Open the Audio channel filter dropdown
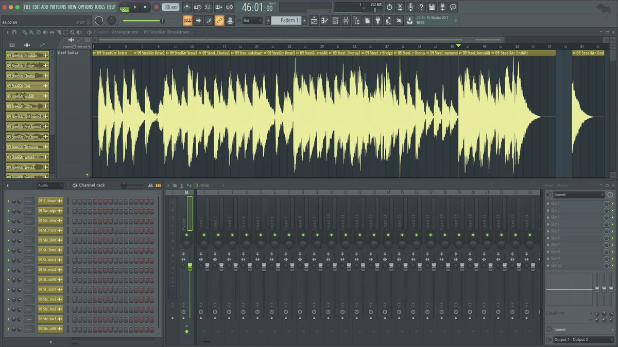 (x=49, y=185)
